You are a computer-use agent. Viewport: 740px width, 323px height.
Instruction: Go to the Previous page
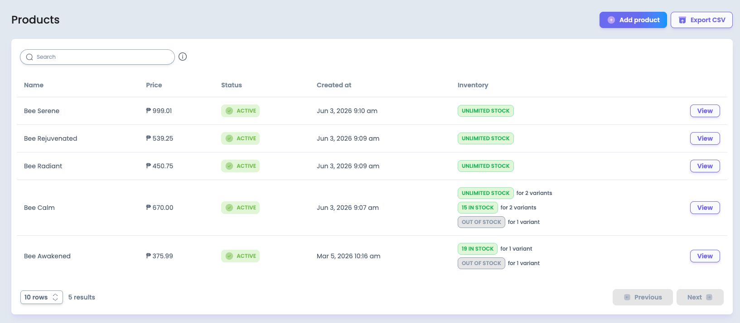point(643,297)
